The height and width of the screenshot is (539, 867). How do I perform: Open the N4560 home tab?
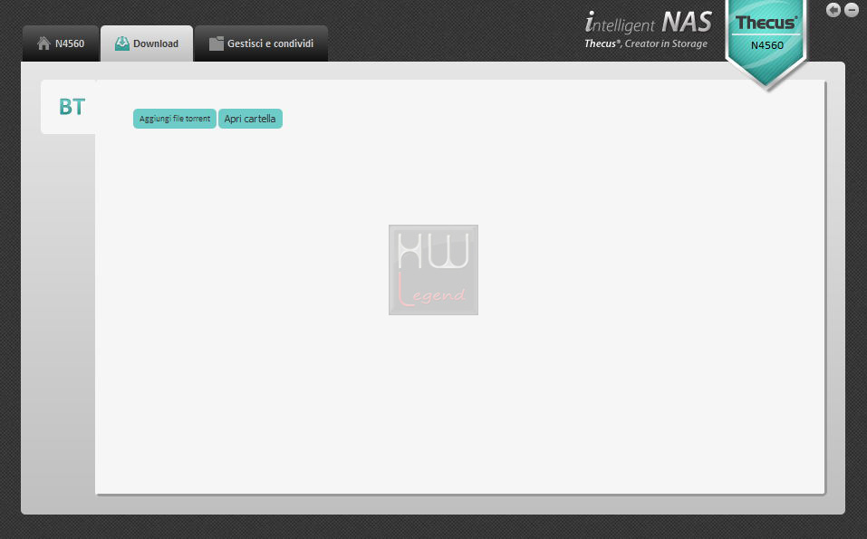coord(61,43)
